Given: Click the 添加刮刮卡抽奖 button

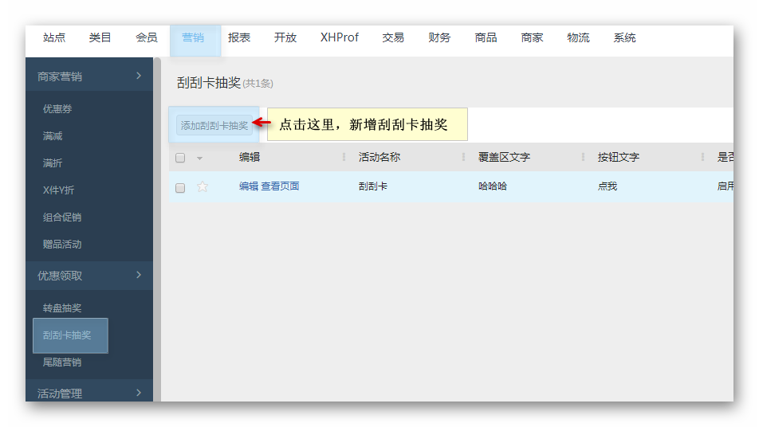Looking at the screenshot, I should [x=214, y=126].
